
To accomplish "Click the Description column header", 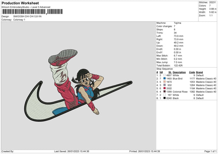I will tap(179, 72).
